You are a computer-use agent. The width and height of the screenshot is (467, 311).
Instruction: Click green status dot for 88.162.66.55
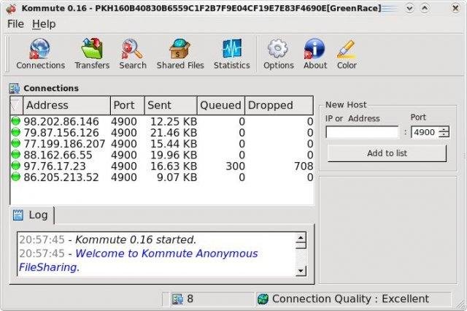click(15, 154)
